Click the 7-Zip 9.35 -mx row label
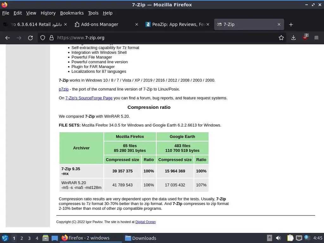Viewport: 324px width, 243px height. click(81, 171)
